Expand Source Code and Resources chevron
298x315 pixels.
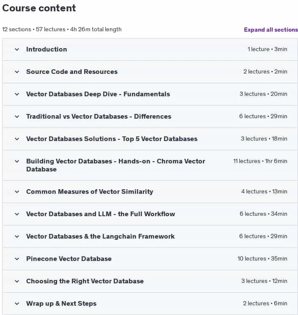pyautogui.click(x=17, y=72)
